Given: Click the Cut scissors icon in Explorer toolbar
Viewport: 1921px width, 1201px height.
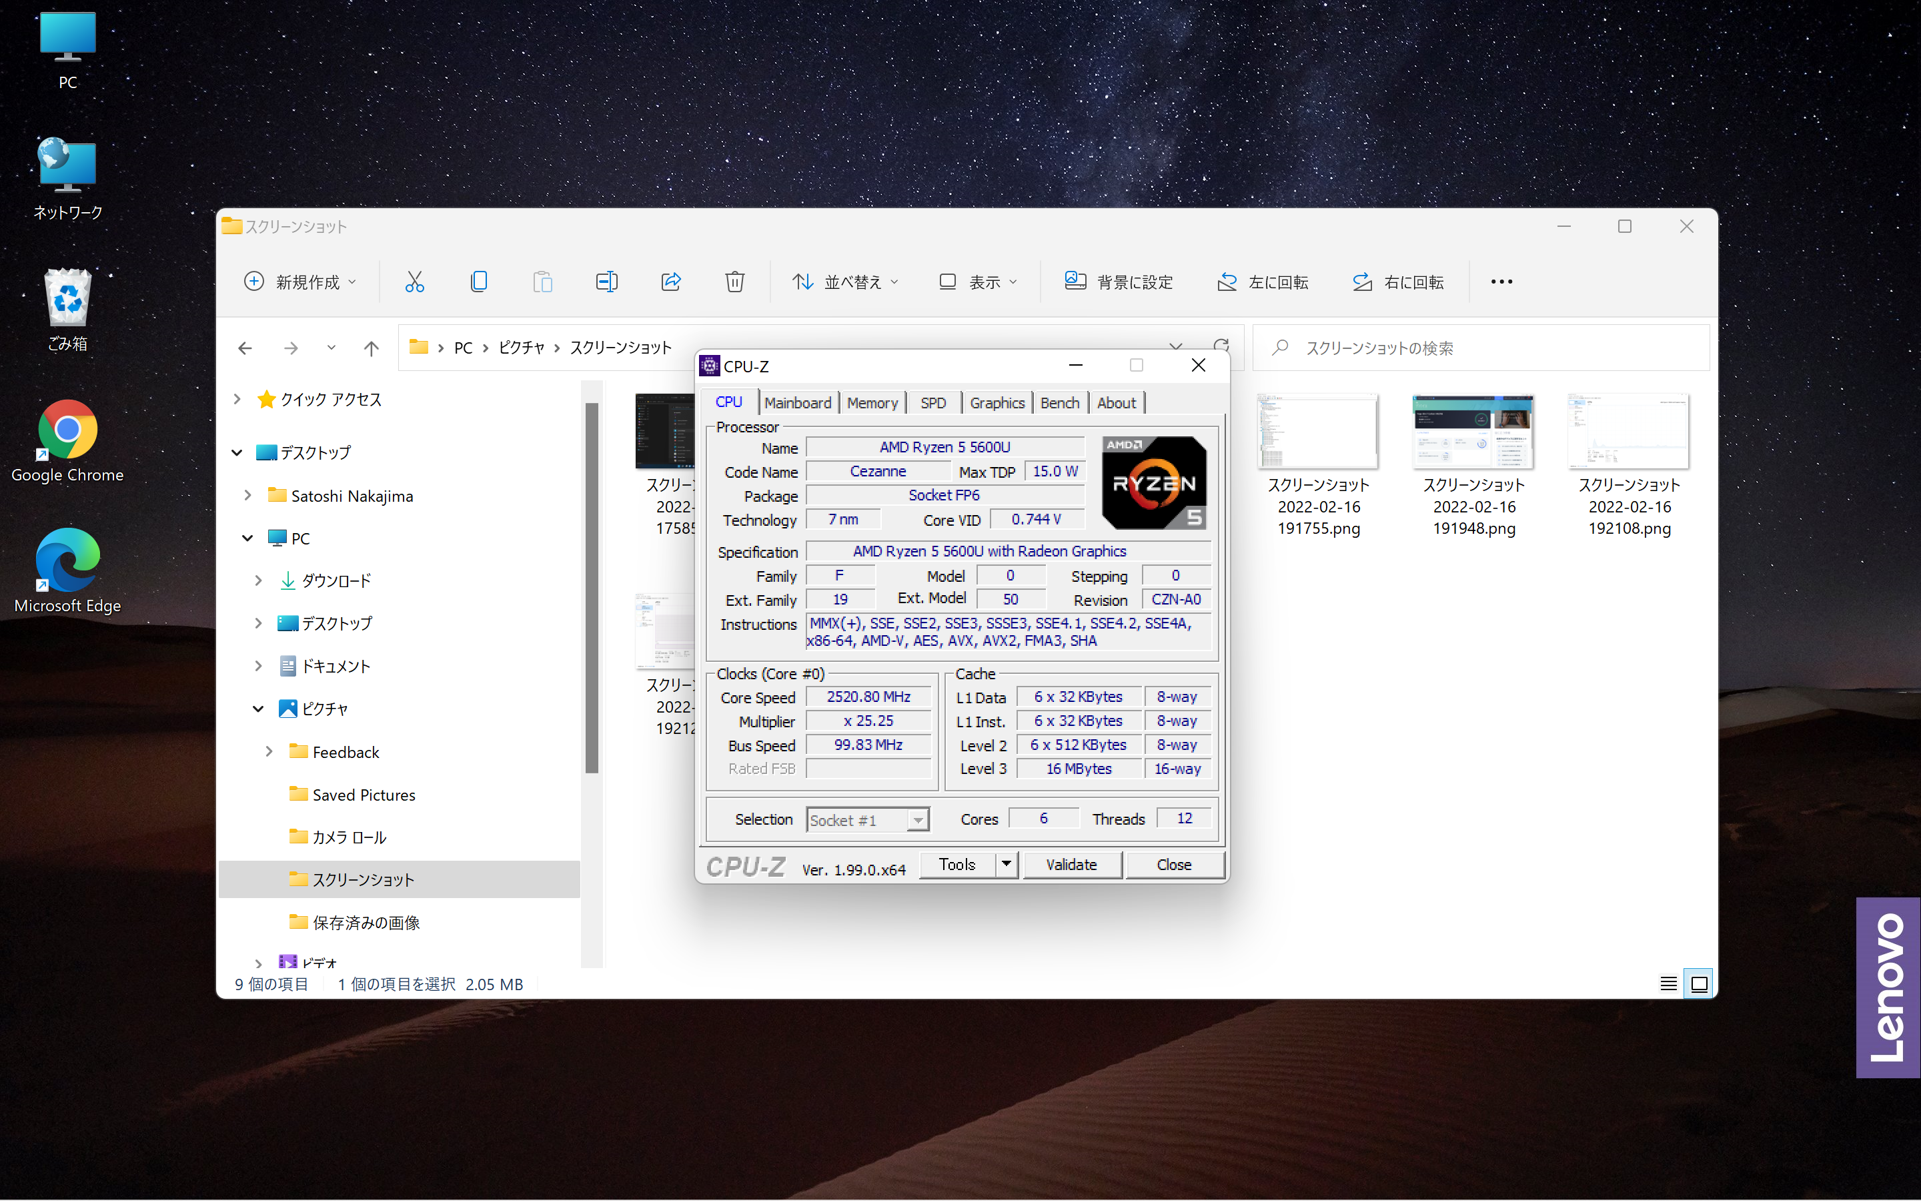Looking at the screenshot, I should coord(414,281).
